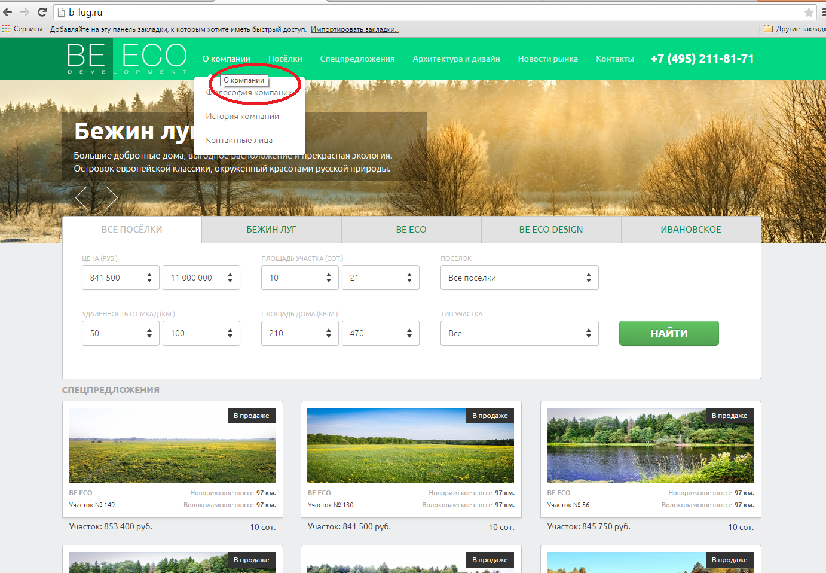Viewport: 826px width, 573px height.
Task: Open Участок № 56 lake thumbnail
Action: tap(650, 446)
